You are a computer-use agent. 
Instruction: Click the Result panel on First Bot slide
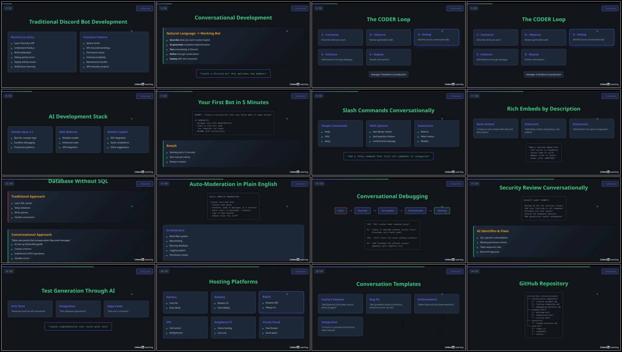pyautogui.click(x=233, y=153)
